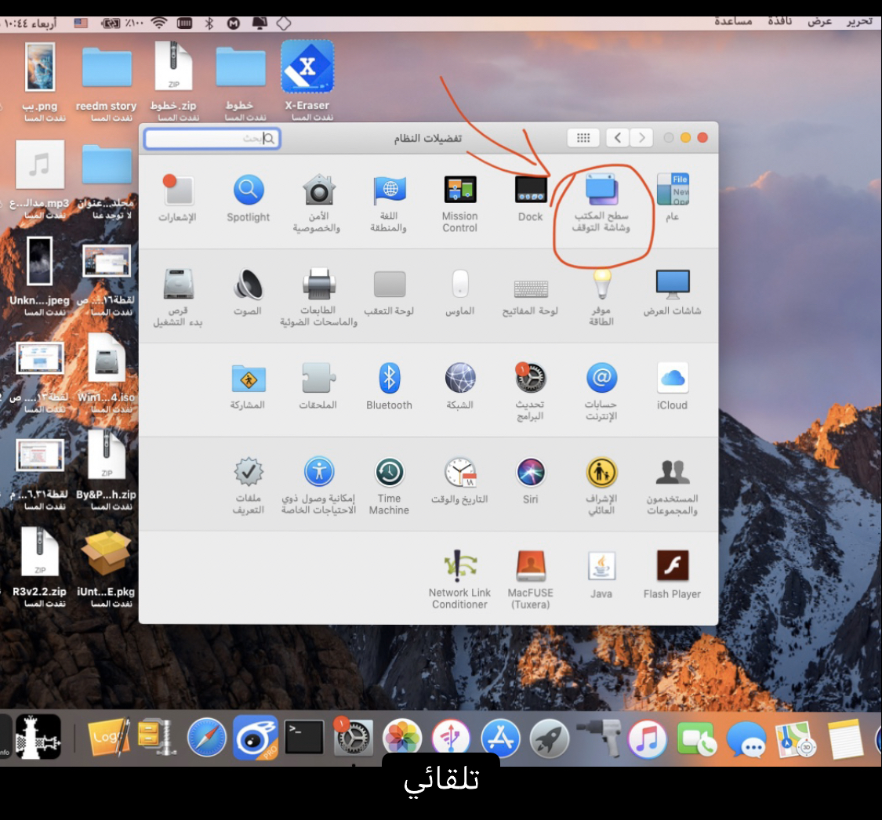Screen dimensions: 882x820
Task: Open the Energy Saver light bulb icon
Action: tap(602, 284)
